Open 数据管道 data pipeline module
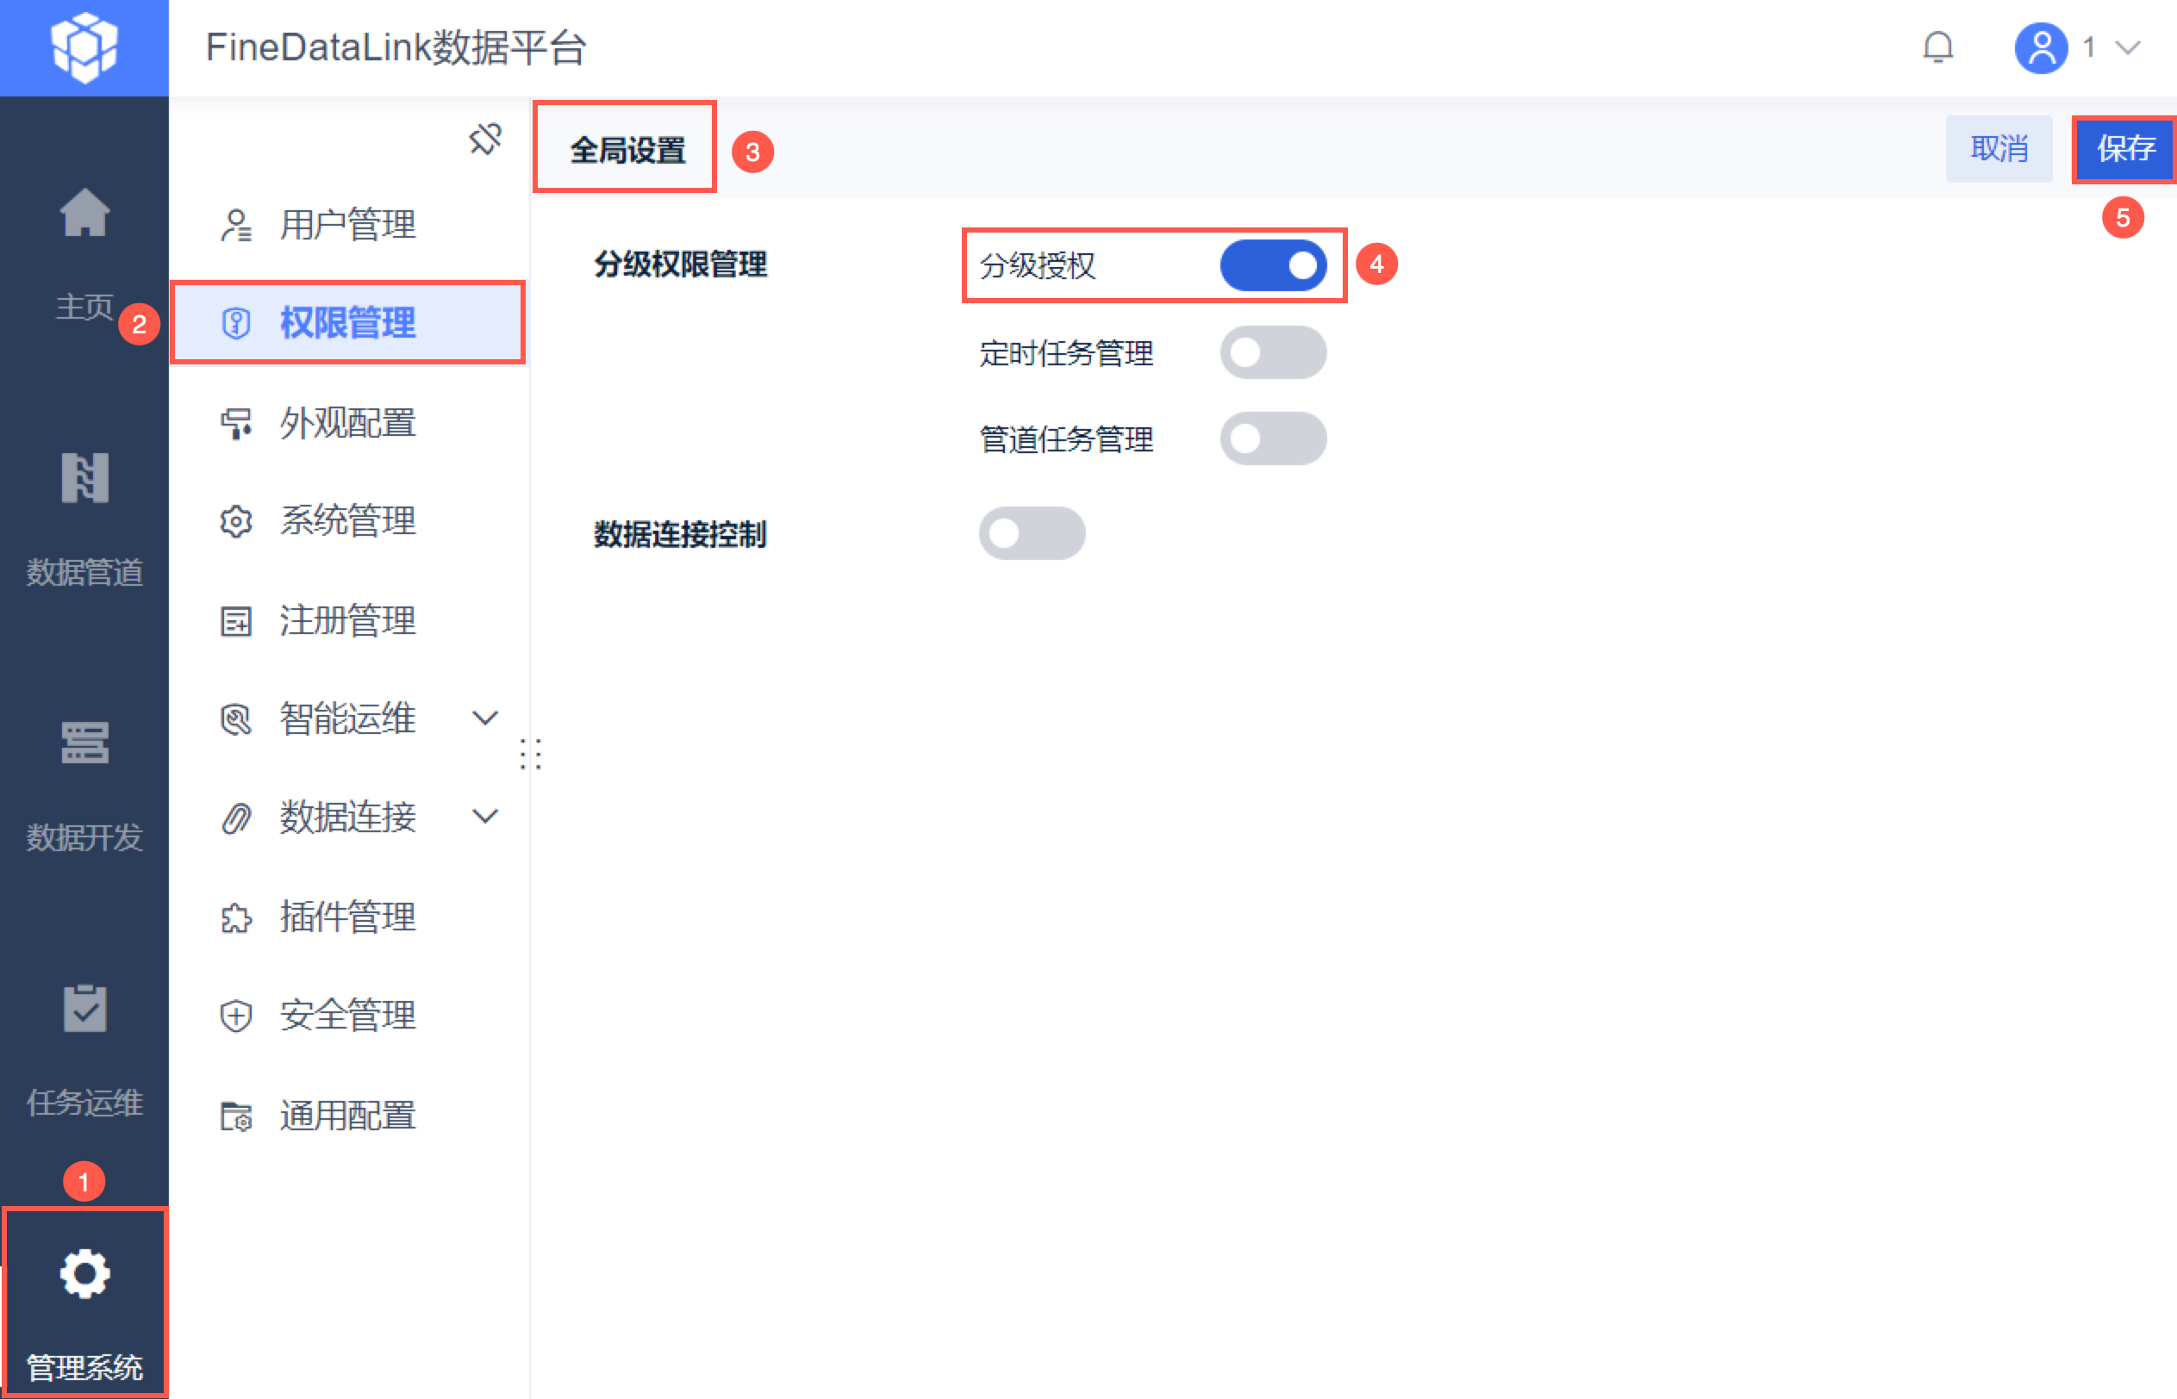This screenshot has height=1399, width=2177. click(x=84, y=478)
